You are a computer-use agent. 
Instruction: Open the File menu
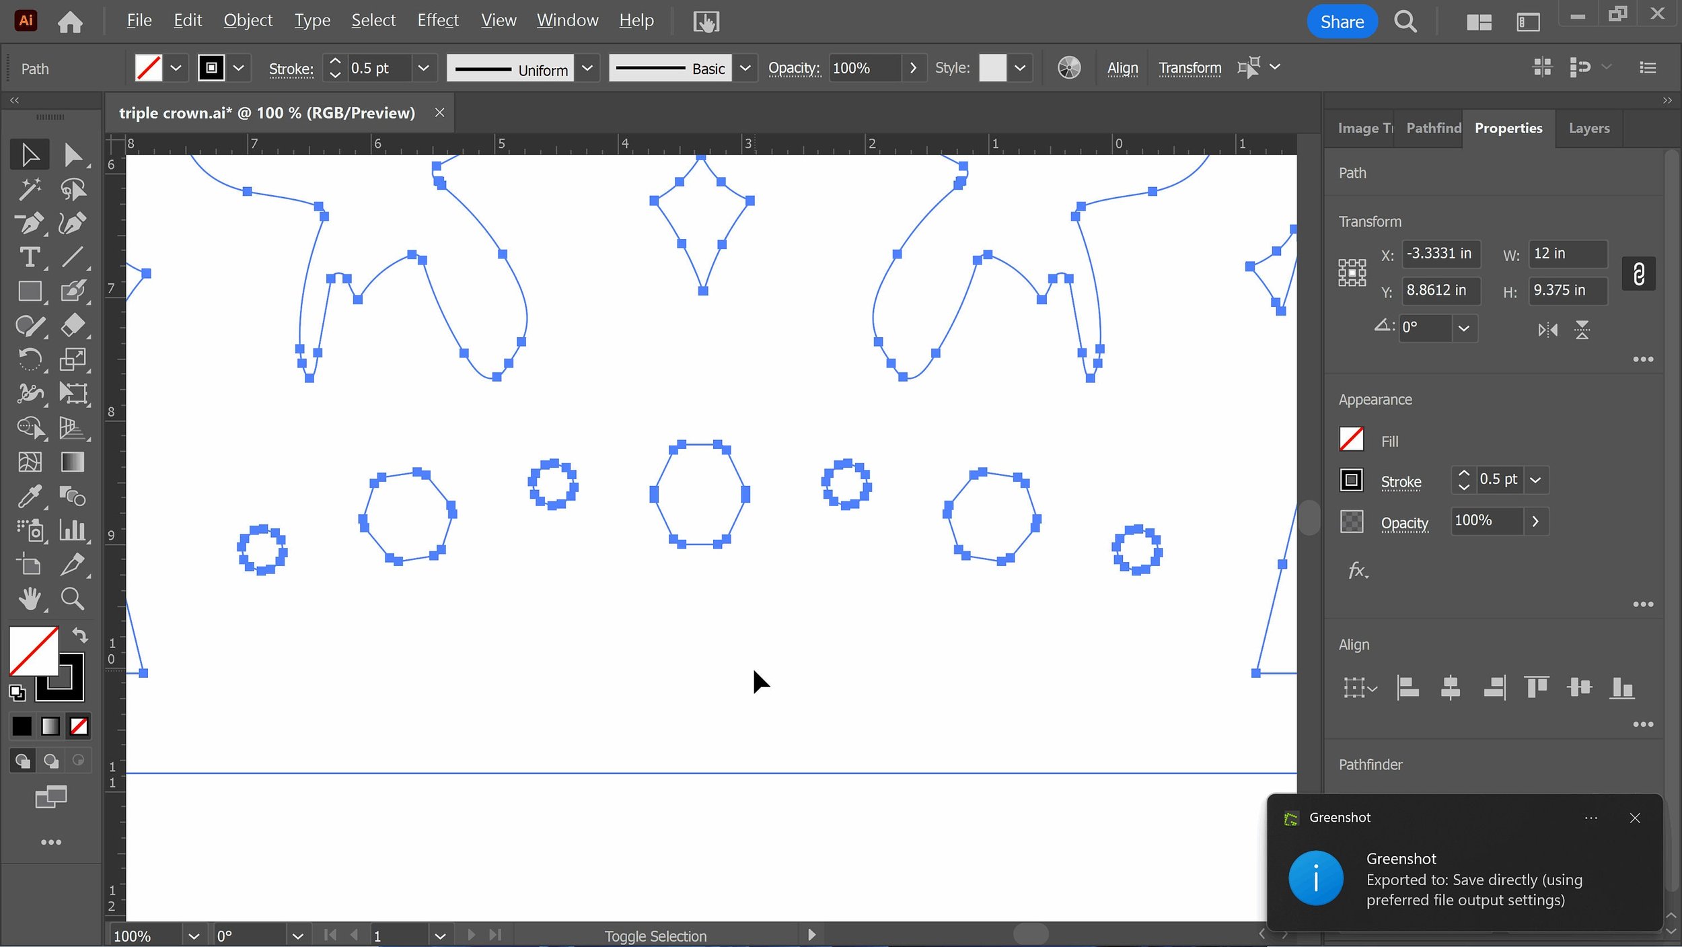(139, 21)
